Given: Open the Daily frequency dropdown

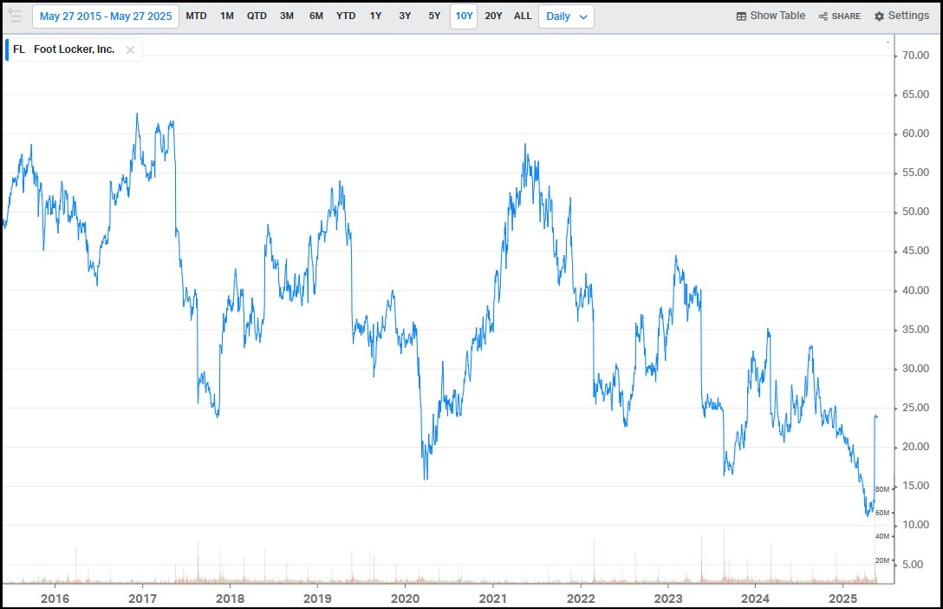Looking at the screenshot, I should point(567,16).
